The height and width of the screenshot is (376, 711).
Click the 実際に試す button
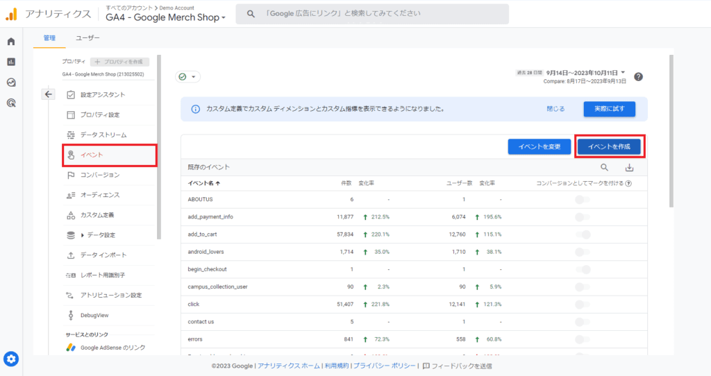click(610, 109)
